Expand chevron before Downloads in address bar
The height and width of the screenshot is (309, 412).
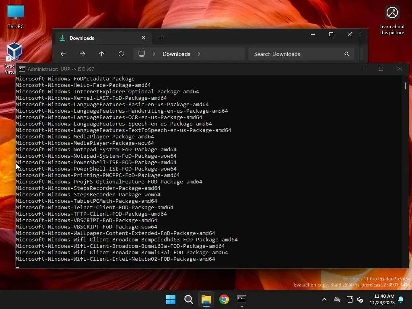(154, 54)
